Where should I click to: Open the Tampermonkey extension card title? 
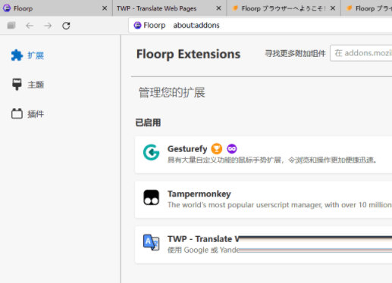(x=199, y=194)
